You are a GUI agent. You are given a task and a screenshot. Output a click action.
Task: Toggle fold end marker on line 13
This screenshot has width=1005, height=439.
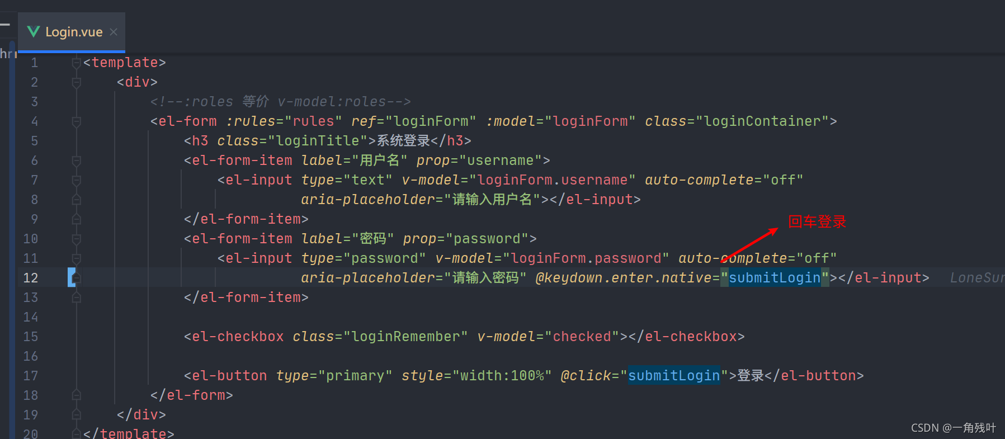click(77, 298)
